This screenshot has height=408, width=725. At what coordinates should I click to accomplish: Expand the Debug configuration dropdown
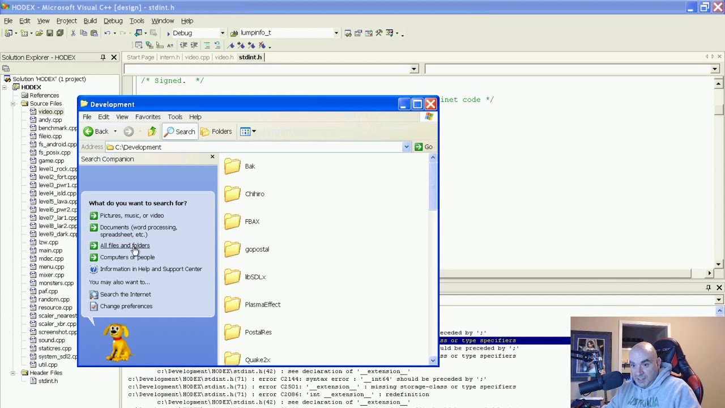point(222,33)
